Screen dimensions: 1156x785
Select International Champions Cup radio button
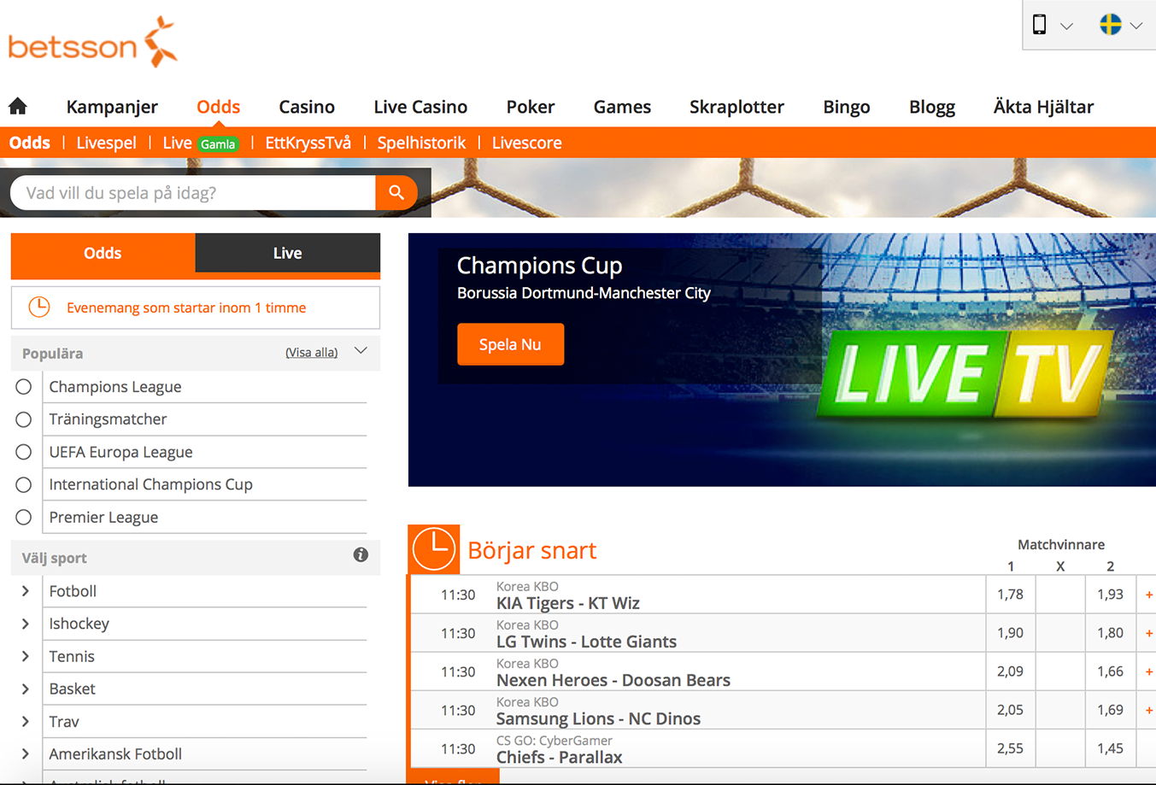point(24,484)
